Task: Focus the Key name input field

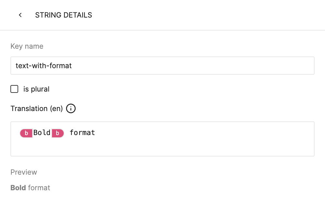Action: point(162,66)
